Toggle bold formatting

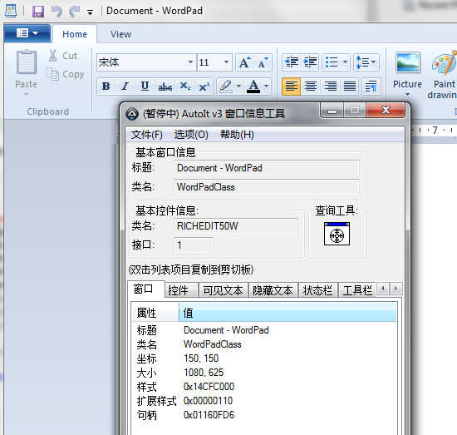[x=106, y=86]
